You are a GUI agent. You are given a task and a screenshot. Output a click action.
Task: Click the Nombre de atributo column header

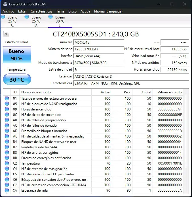click(x=56, y=92)
